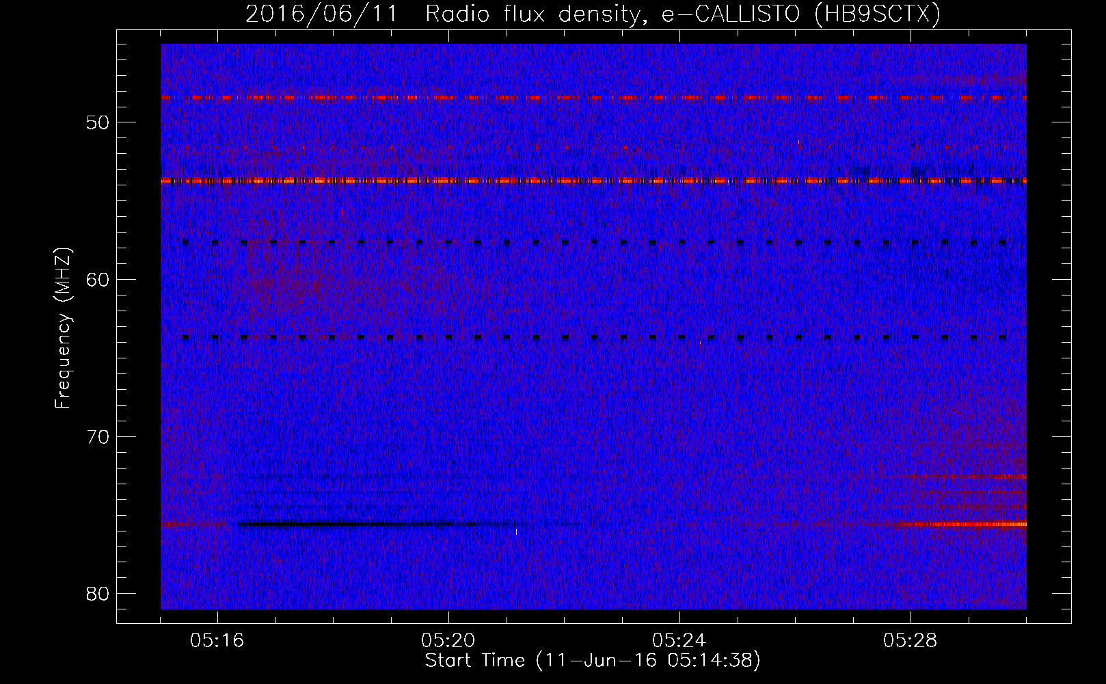
Task: Click the 50 frequency tick label
Action: 98,122
